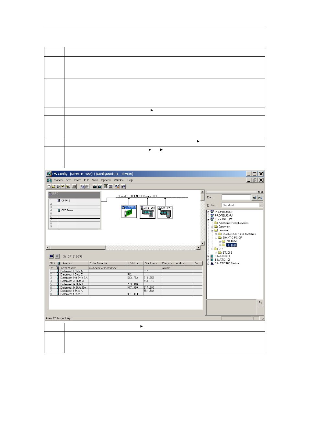This screenshot has width=309, height=437.
Task: Collapse the SIMATIC PC-CP folder node
Action: pyautogui.click(x=216, y=238)
